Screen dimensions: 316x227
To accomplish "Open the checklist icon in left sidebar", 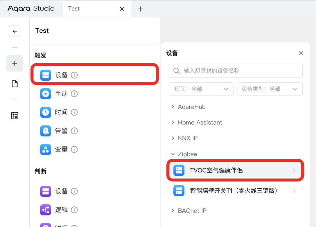I will [15, 116].
